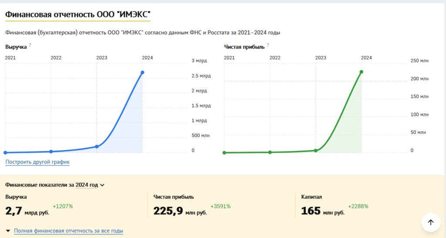Open the 2024 год period dropdown
Viewport: 446px width, 238px height.
click(90, 185)
